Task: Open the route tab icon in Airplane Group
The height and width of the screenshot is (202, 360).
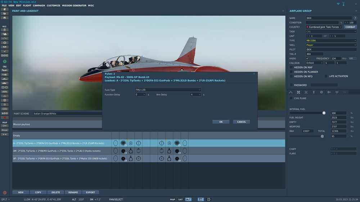Action: [x=291, y=92]
